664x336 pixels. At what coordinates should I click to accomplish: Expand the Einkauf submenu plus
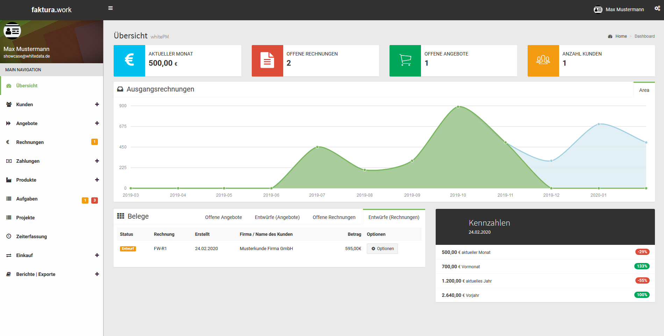tap(97, 255)
